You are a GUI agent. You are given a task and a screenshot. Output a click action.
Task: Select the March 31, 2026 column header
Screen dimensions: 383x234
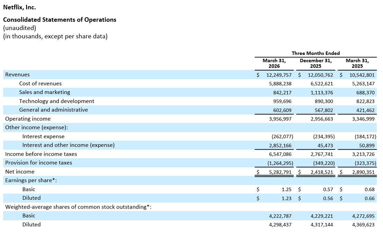point(274,63)
